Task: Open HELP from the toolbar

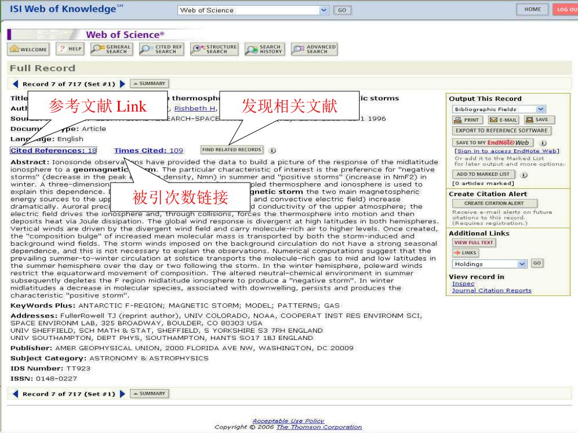Action: 70,49
